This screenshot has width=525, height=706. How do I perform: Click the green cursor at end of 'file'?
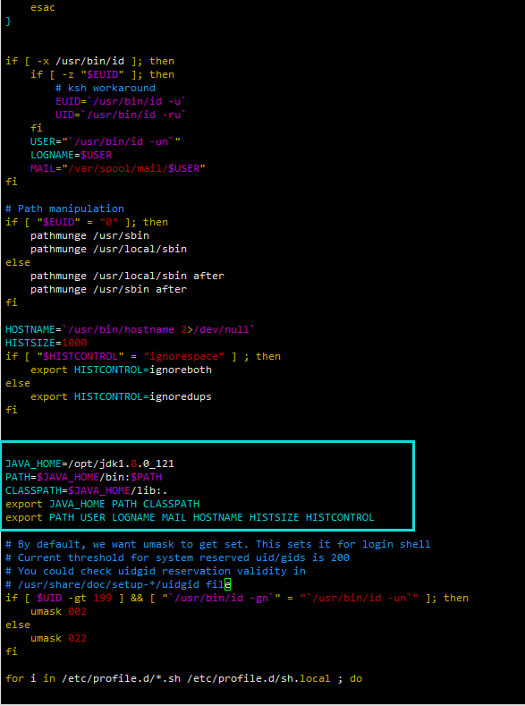(x=228, y=584)
